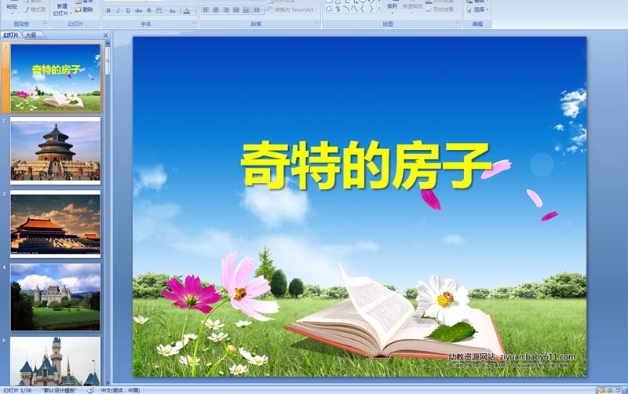Apply font color A button
This screenshot has width=628, height=394.
coord(187,11)
